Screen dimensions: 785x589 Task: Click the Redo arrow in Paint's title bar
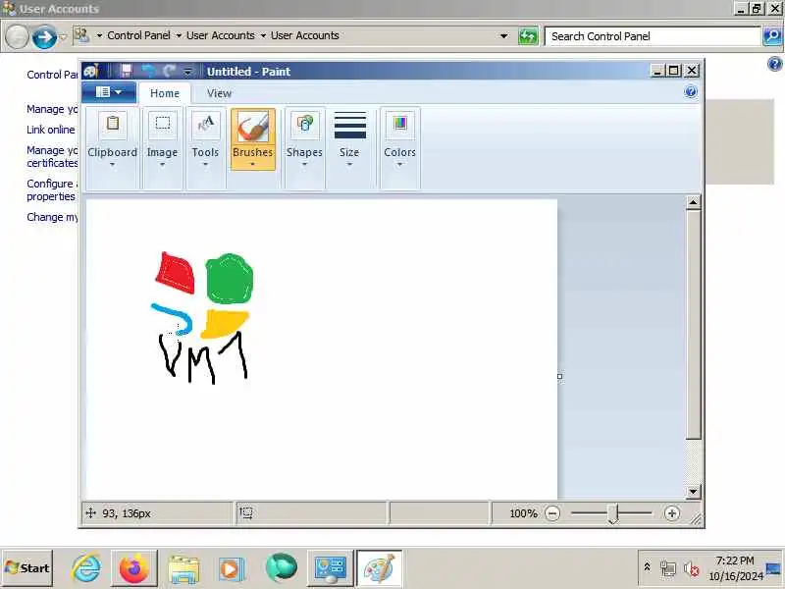pos(170,71)
